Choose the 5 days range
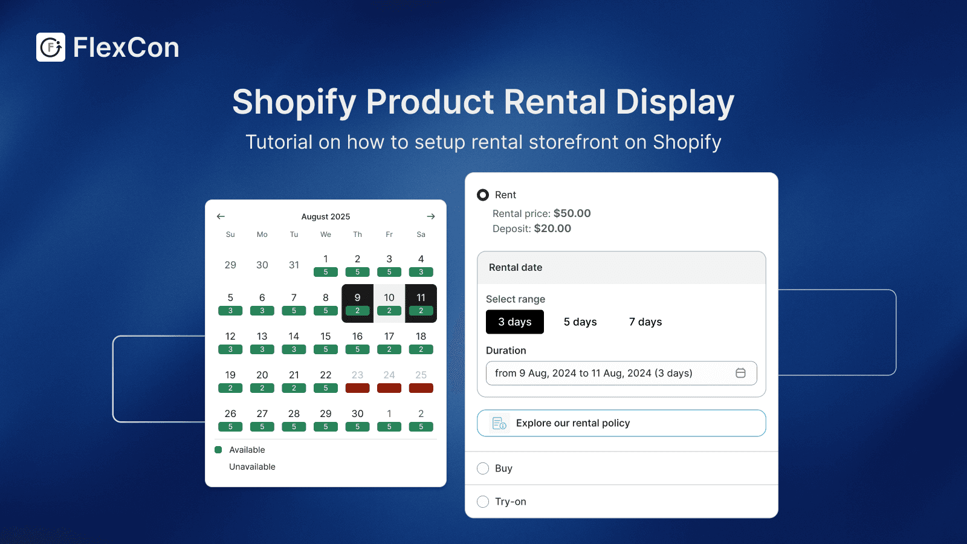The image size is (967, 544). pos(580,322)
